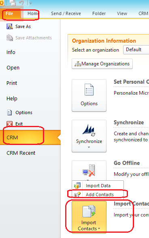
Task: Click the Go Offline computer-server icon
Action: [x=89, y=171]
